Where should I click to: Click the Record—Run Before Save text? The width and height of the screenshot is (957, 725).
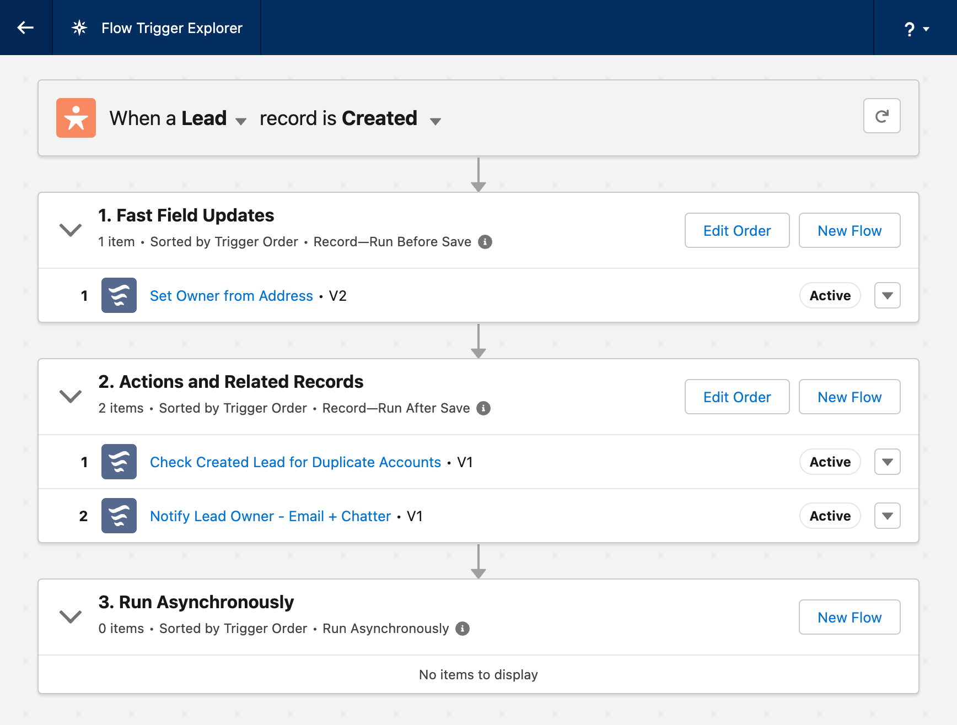tap(393, 242)
